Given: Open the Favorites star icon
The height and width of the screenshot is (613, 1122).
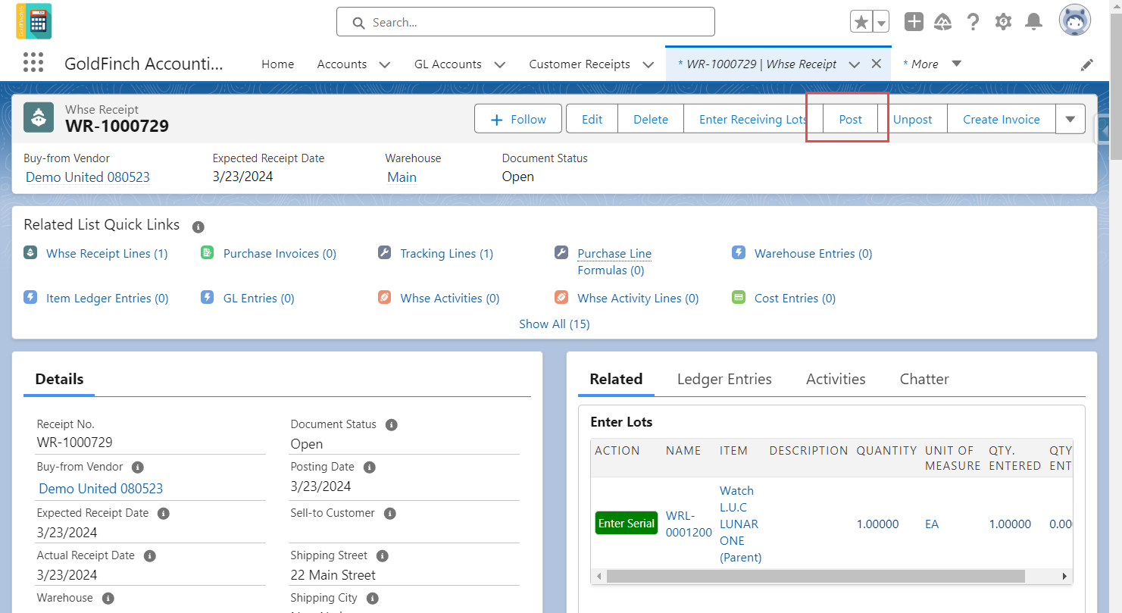Looking at the screenshot, I should (x=861, y=22).
